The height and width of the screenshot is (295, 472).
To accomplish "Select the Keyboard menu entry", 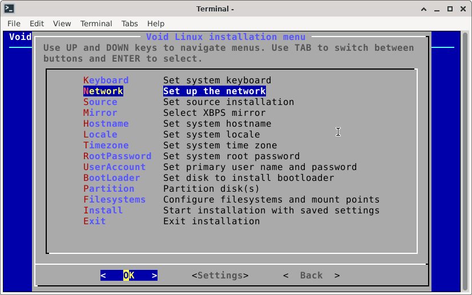I will [x=106, y=80].
